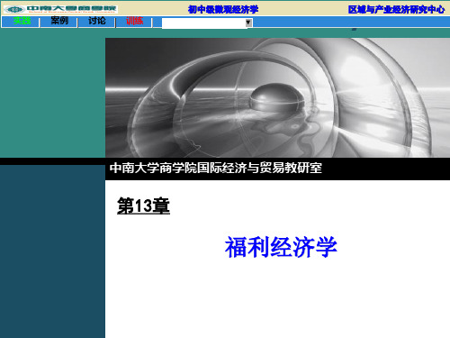The width and height of the screenshot is (450, 338).
Task: Select the blue 福利经济学 title text
Action: coord(281,247)
